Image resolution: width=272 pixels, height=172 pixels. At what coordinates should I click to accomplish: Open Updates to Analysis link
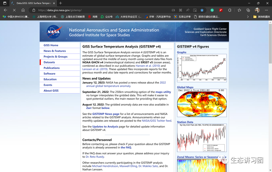click(105, 127)
